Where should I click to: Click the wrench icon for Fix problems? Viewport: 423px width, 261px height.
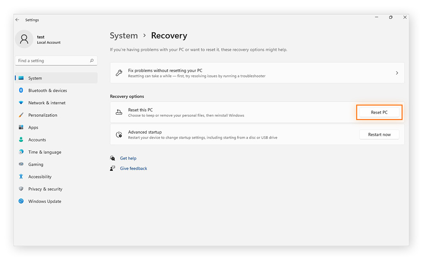coord(119,73)
